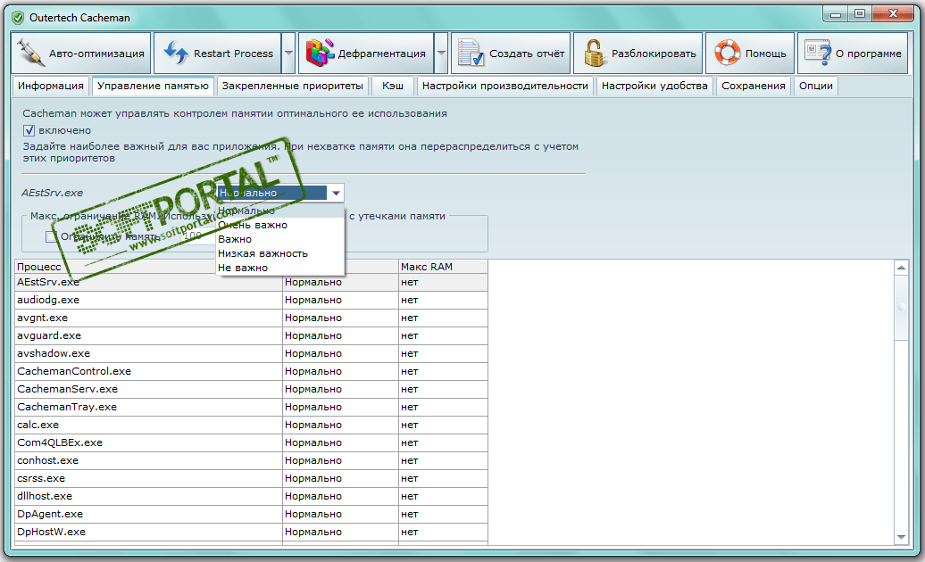The image size is (925, 562).
Task: Open the Дефрагментация dropdown arrow
Action: [x=441, y=53]
